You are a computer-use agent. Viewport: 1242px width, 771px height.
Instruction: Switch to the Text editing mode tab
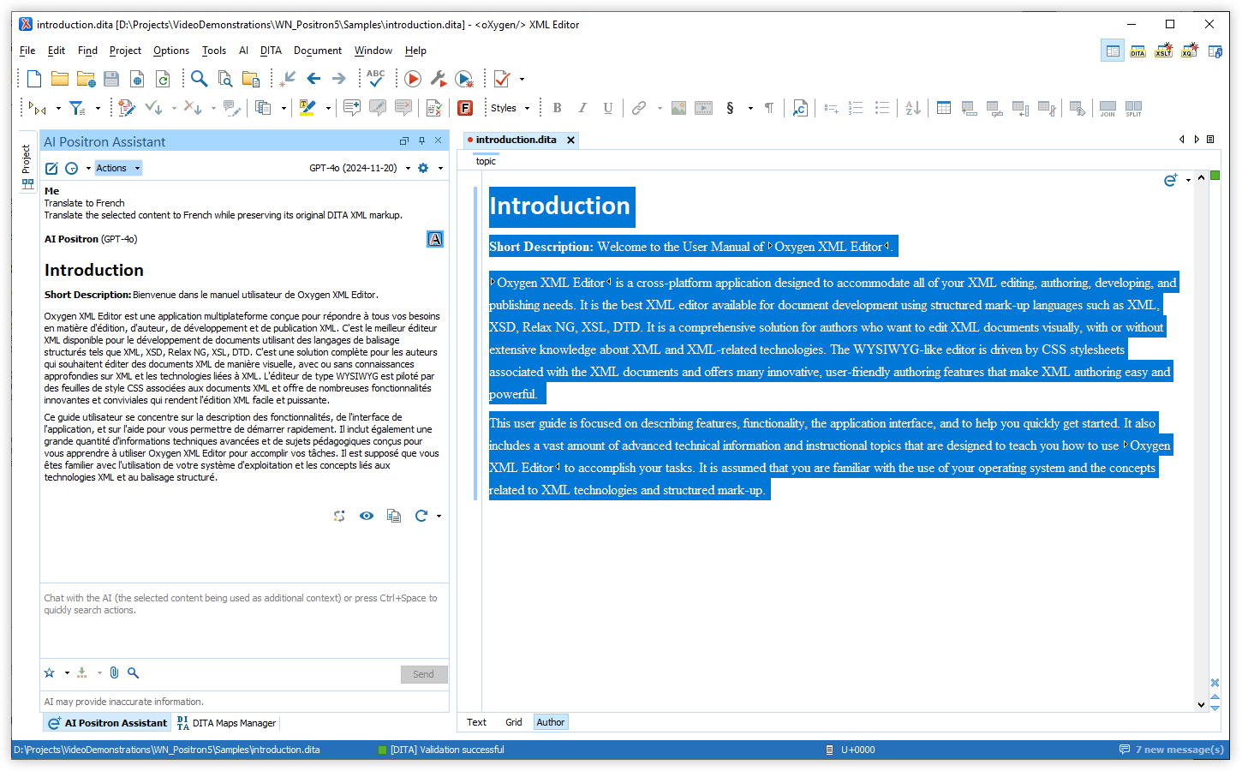(476, 722)
